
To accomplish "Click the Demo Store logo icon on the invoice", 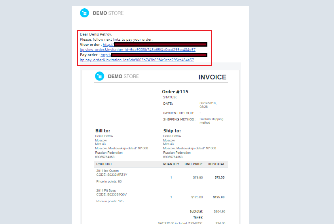I will coord(99,76).
